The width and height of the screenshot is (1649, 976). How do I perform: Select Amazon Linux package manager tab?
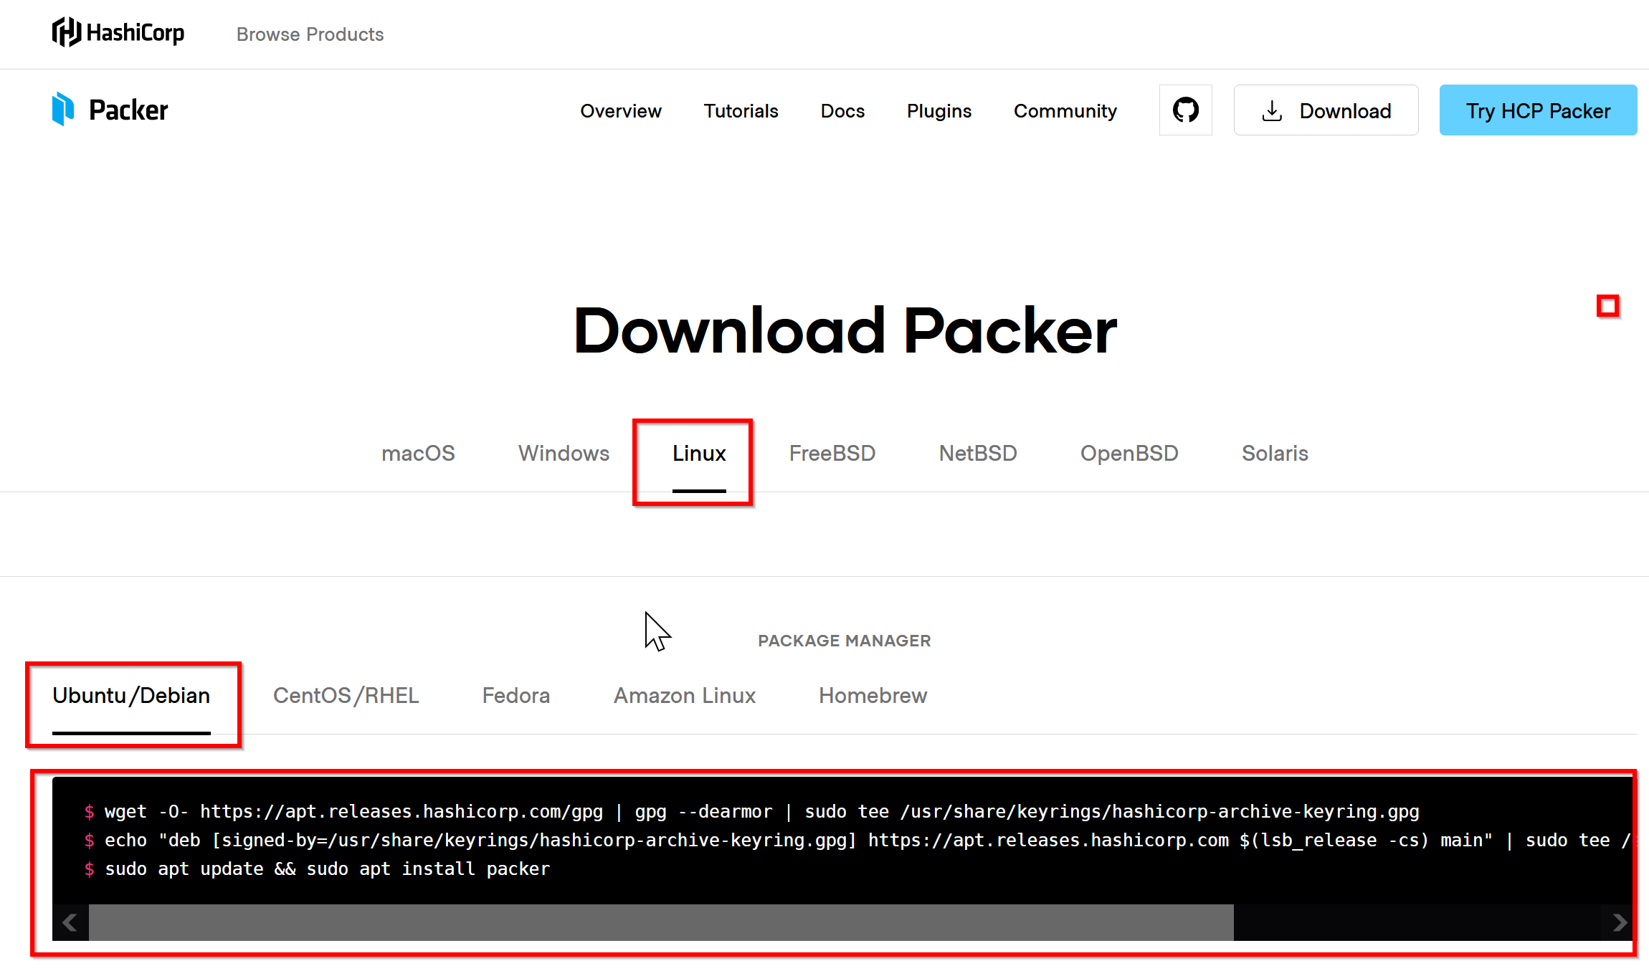pos(685,696)
